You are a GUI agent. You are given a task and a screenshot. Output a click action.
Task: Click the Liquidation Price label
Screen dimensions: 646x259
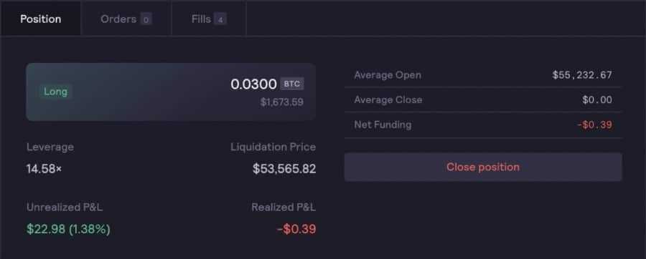tap(273, 147)
